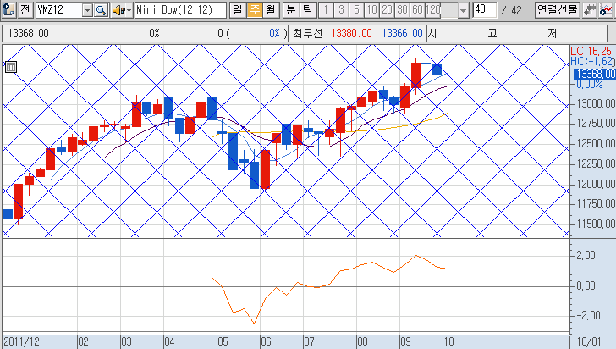Click the leftmost chart window icon
This screenshot has width=616, height=349.
pyautogui.click(x=8, y=10)
